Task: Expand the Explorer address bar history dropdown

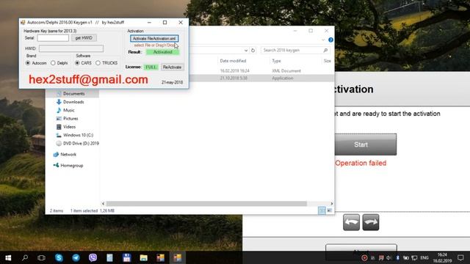Action: 246,51
